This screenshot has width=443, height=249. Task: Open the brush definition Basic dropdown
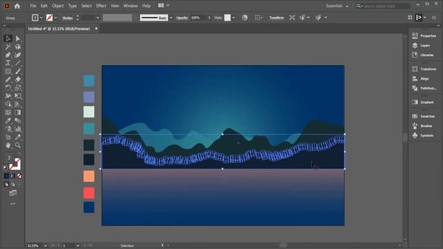(171, 18)
